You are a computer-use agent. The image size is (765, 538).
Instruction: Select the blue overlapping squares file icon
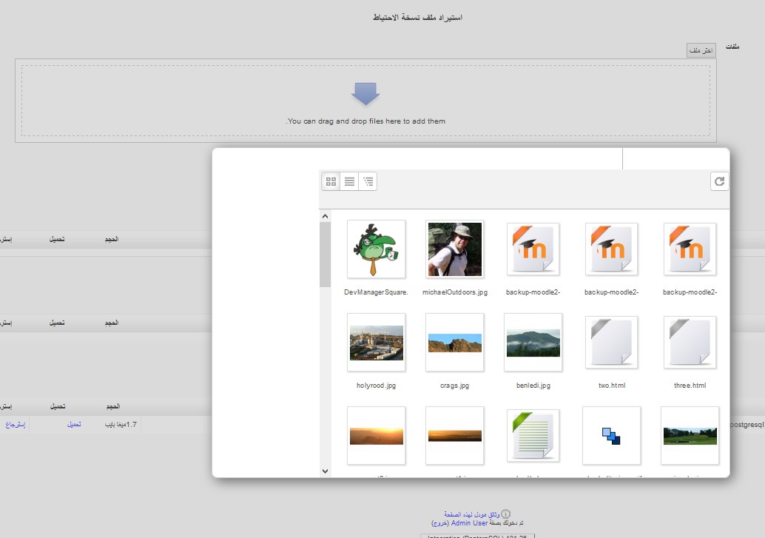coord(611,435)
